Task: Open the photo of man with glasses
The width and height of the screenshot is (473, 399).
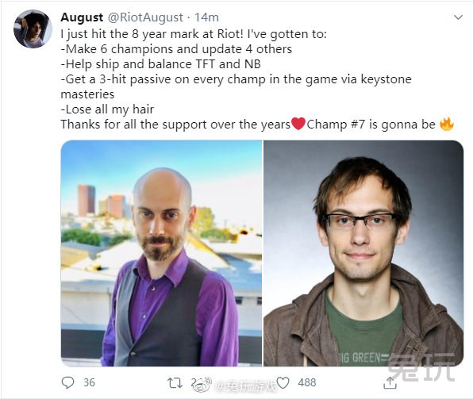Action: click(x=363, y=253)
